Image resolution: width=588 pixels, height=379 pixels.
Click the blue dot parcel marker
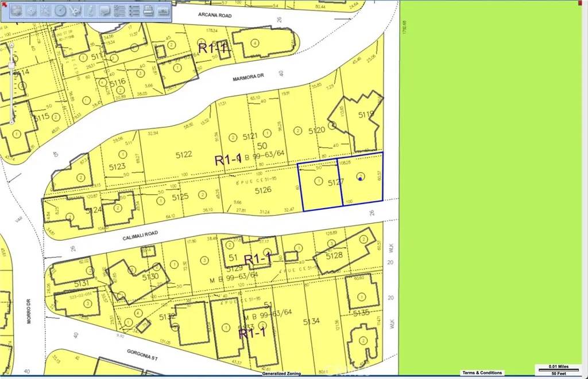click(x=360, y=179)
